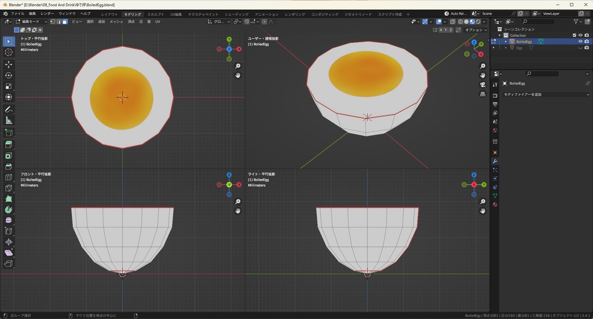Switch to face select mode
This screenshot has width=593, height=319.
pos(65,21)
